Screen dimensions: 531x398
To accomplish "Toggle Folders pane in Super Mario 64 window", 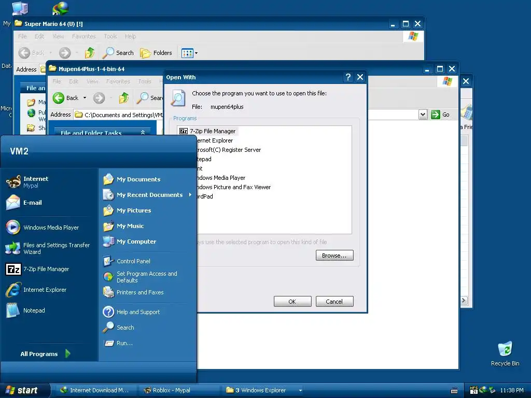I will click(x=156, y=53).
